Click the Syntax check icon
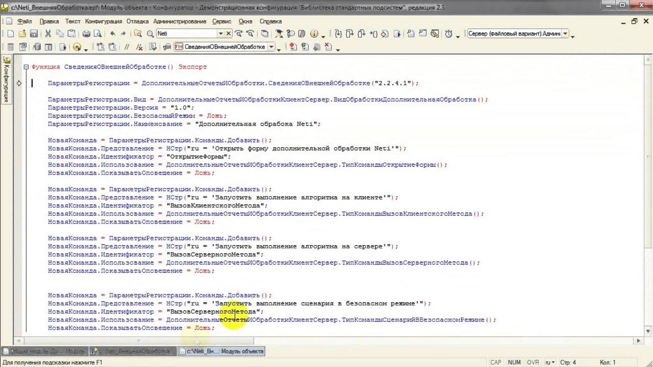Image resolution: width=653 pixels, height=367 pixels. click(x=153, y=47)
